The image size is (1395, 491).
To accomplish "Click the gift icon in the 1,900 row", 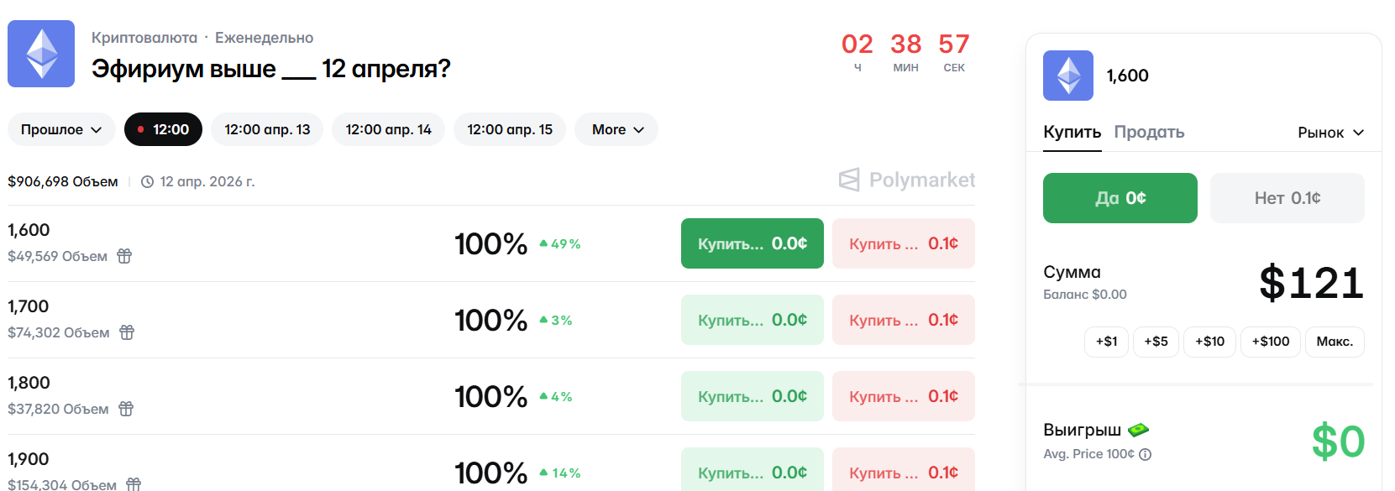I will 134,484.
